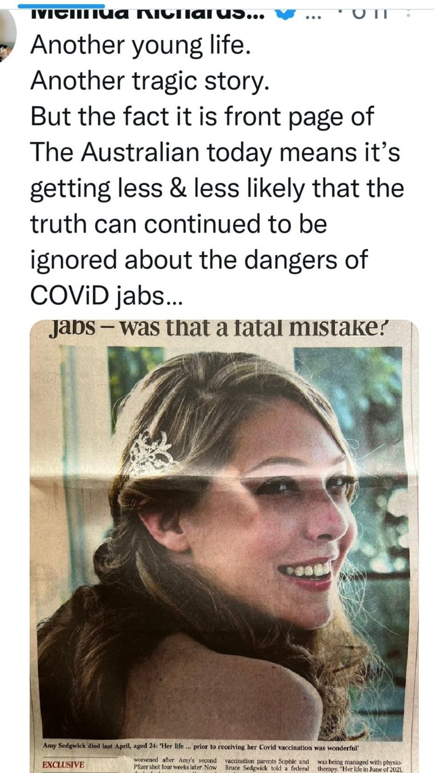Click the red EXCLUSIVE label
The width and height of the screenshot is (434, 773).
(x=63, y=765)
